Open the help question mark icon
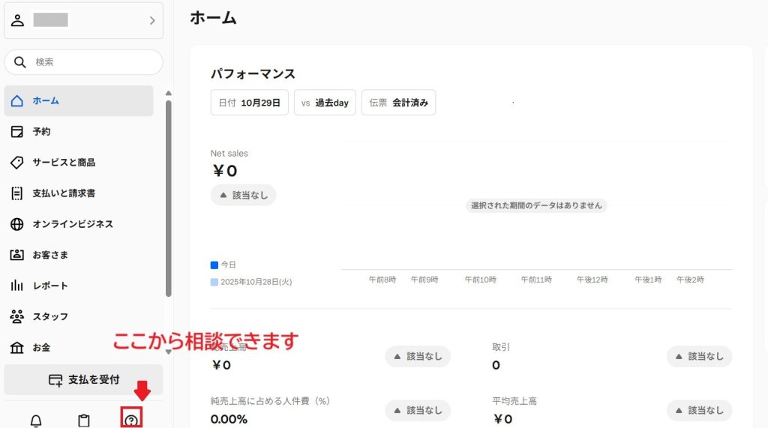768x428 pixels. [132, 421]
